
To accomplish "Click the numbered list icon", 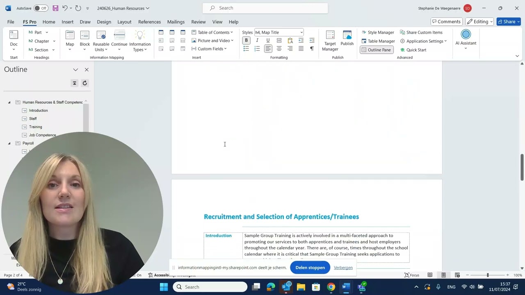I will click(257, 49).
